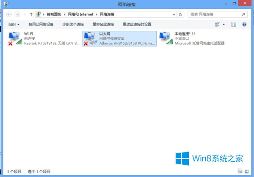
Task: Select 控制面板 in the address breadcrumb
Action: [x=54, y=14]
